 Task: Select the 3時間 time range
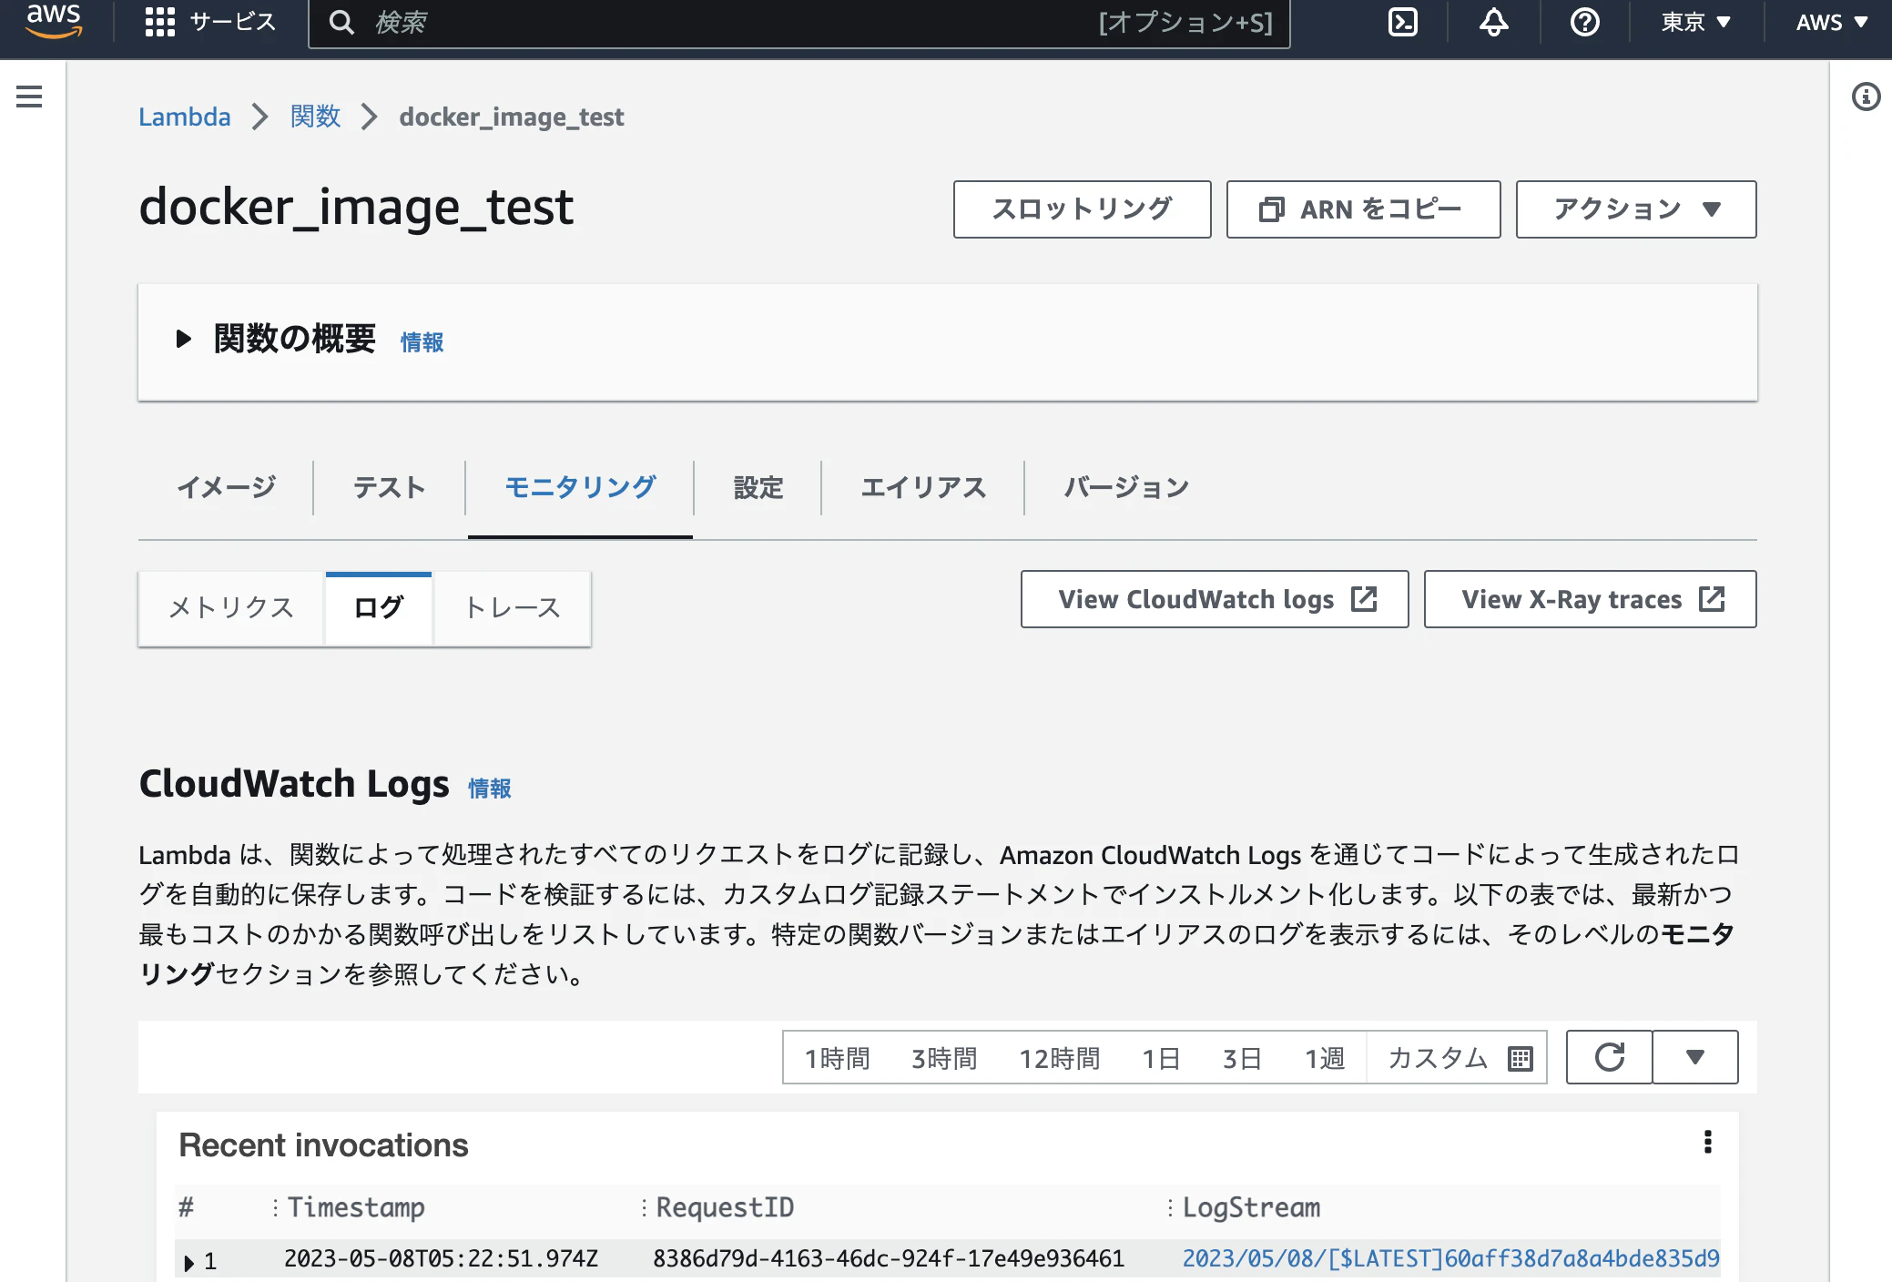tap(944, 1058)
